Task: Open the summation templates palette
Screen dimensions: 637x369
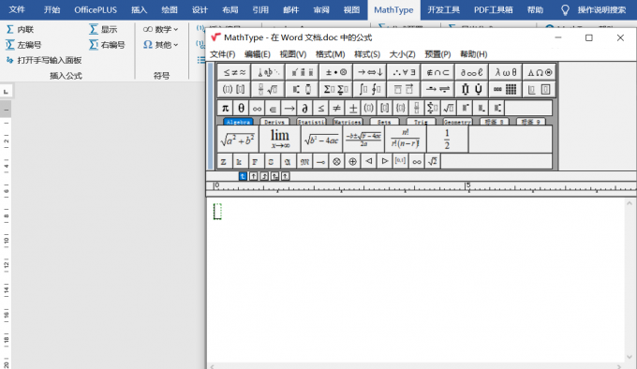Action: [x=336, y=89]
